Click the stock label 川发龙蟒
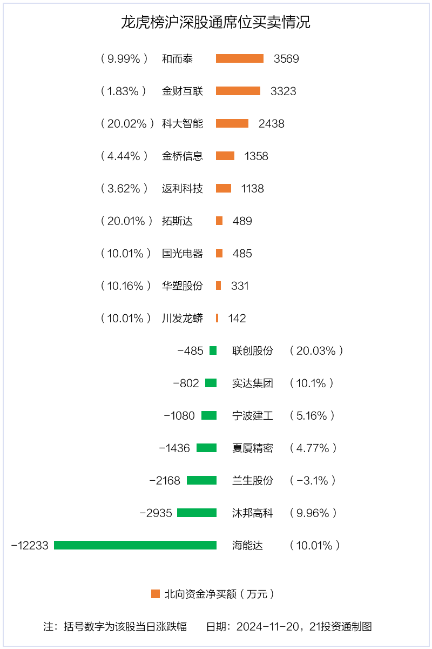 183,319
